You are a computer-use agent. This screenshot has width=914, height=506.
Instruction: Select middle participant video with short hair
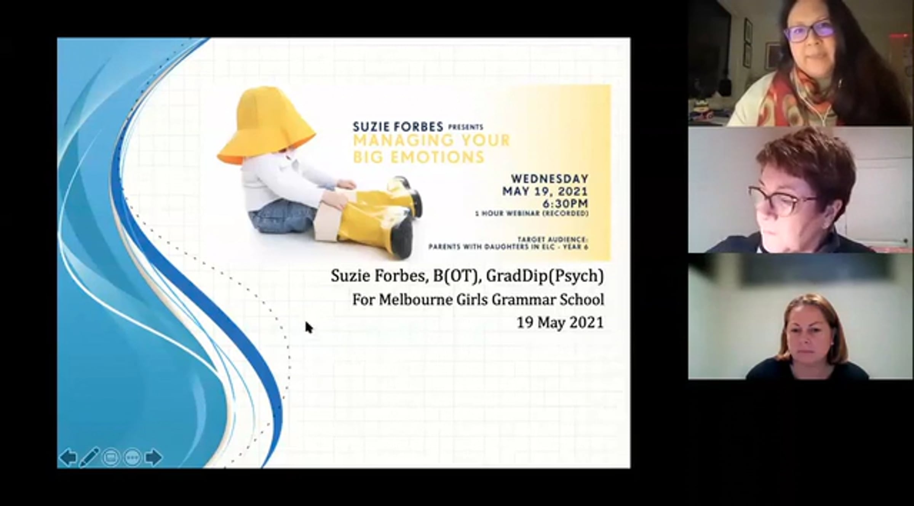point(800,190)
